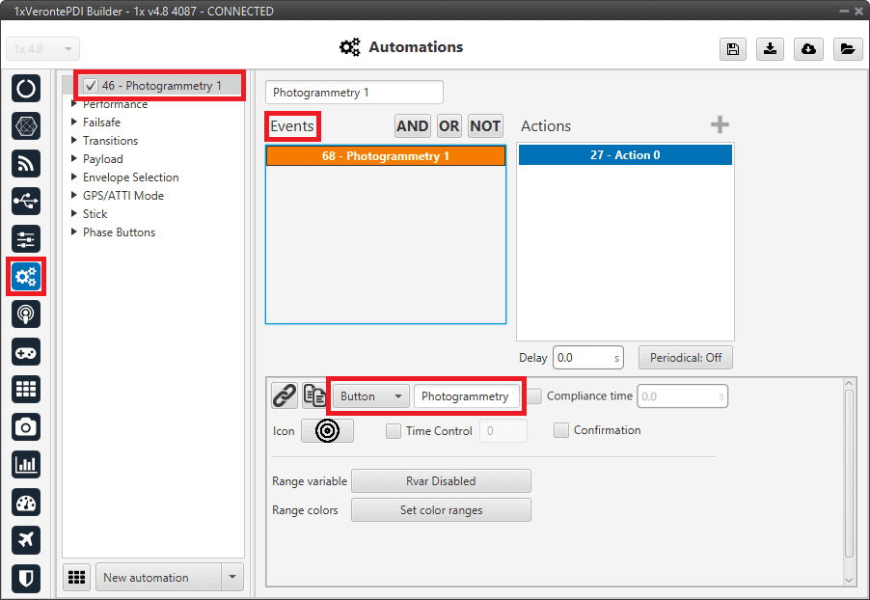The height and width of the screenshot is (600, 870).
Task: Click the Periodical: Off button
Action: coord(685,357)
